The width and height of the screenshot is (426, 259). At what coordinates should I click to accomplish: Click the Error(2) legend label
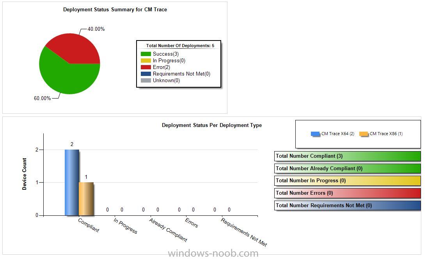coord(162,67)
